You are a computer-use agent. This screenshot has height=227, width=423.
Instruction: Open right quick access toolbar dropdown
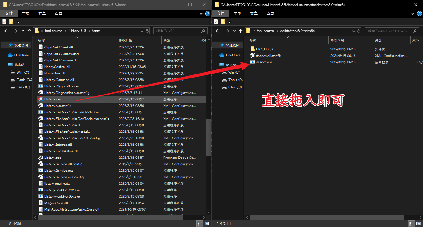(x=230, y=22)
